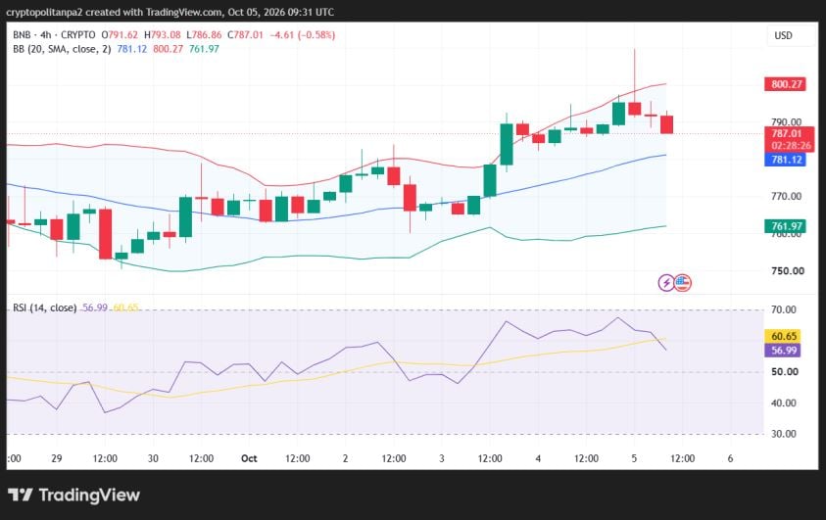
Task: Click the 770.00 price axis tick
Action: (x=787, y=196)
